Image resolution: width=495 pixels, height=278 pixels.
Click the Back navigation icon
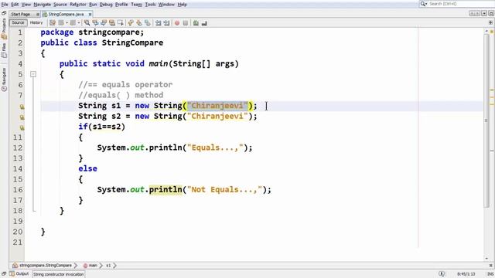pyautogui.click(x=61, y=22)
